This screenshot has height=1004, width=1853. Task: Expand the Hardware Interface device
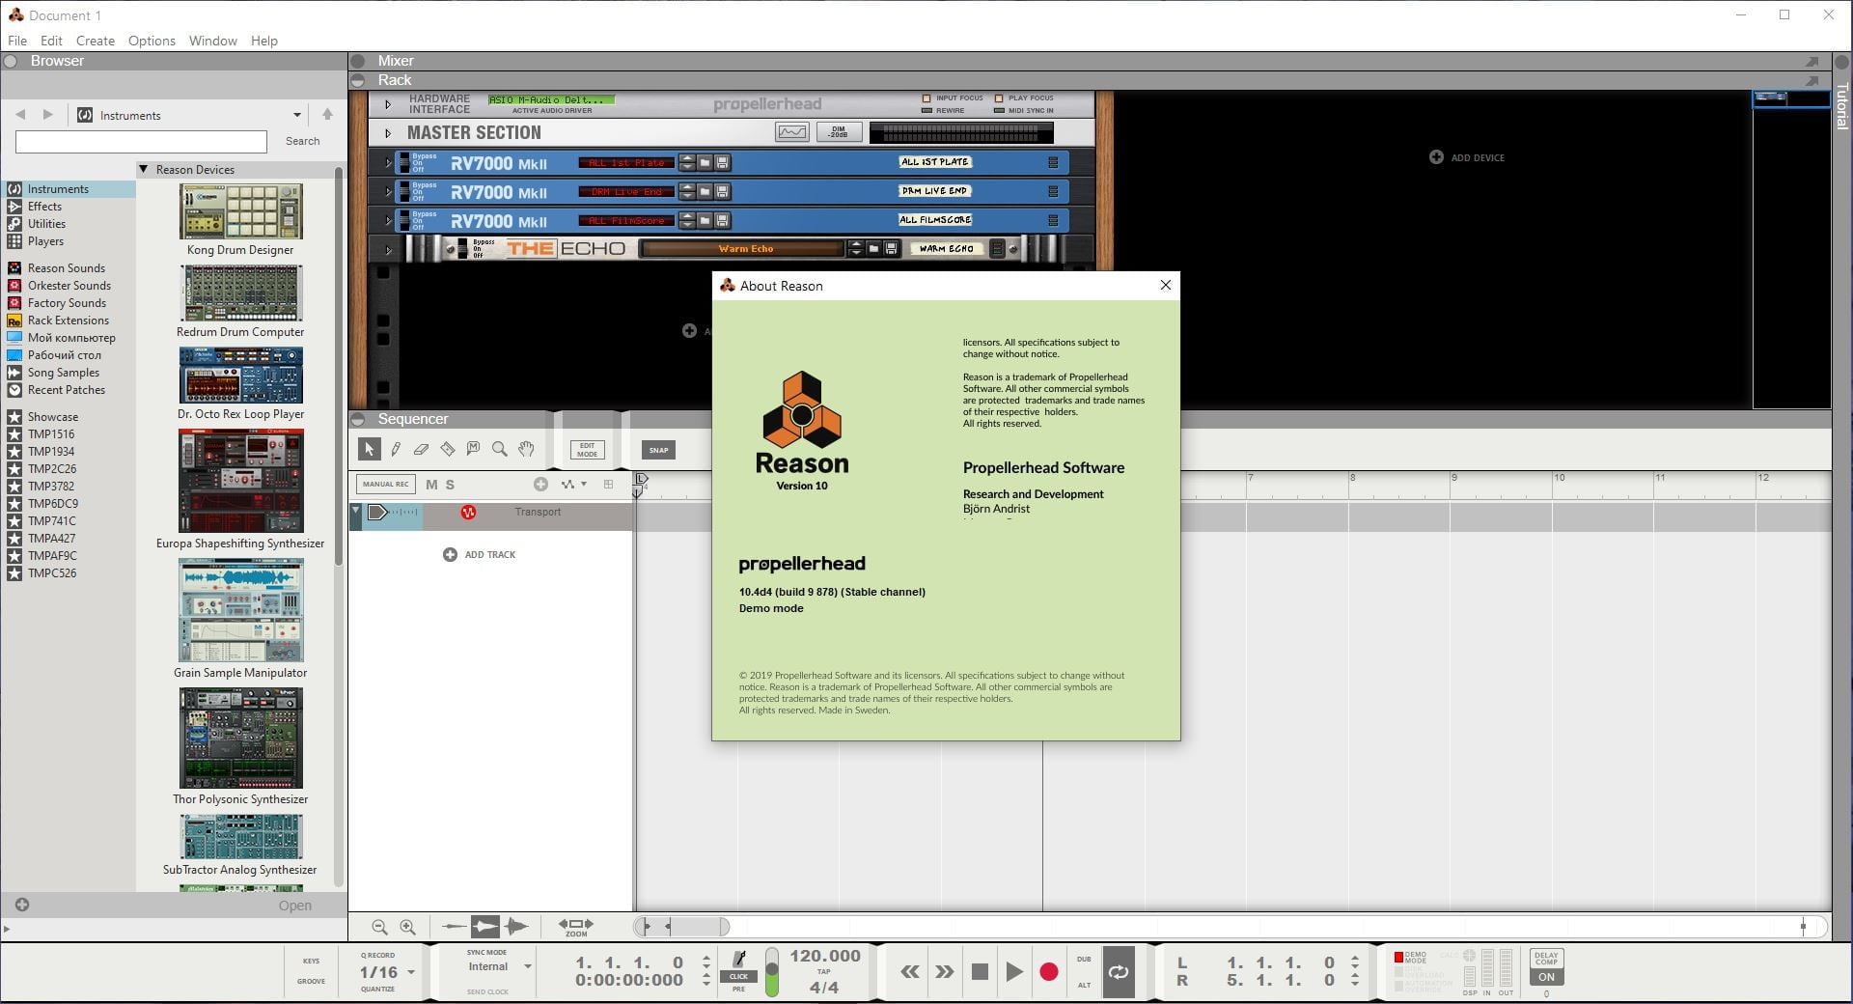388,104
